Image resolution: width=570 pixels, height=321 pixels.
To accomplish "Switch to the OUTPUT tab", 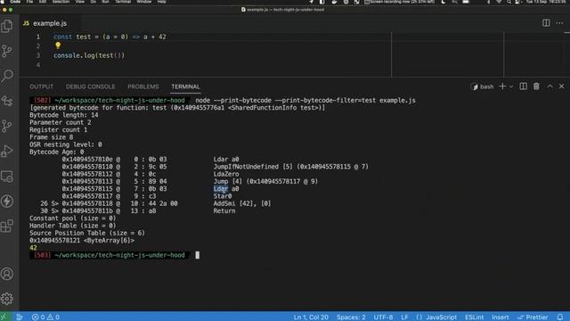I will tap(42, 86).
